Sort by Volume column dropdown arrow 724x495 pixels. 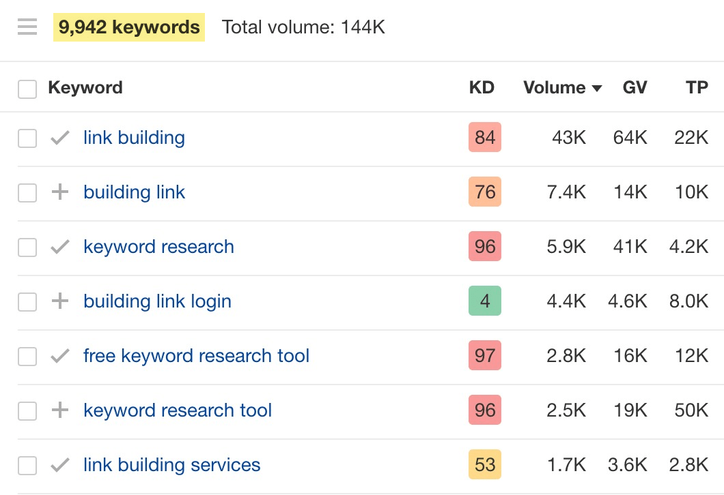597,89
